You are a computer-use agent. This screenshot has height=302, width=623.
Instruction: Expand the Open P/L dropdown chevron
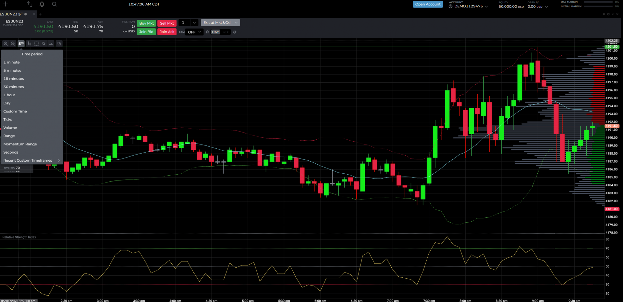click(546, 7)
